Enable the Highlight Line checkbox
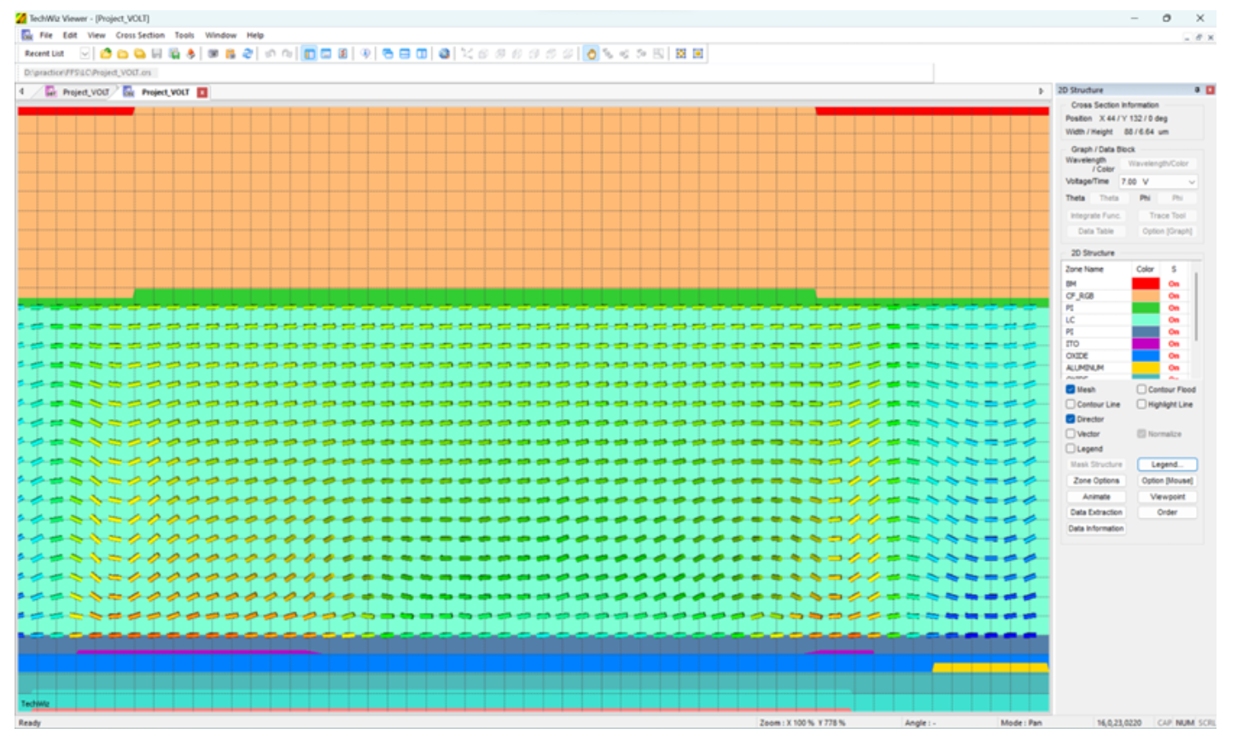 coord(1141,405)
